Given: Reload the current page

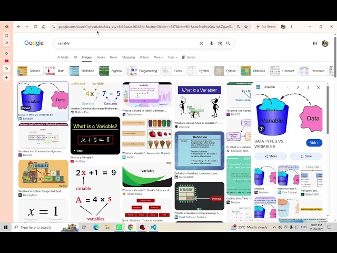Looking at the screenshot, I should tap(35, 27).
